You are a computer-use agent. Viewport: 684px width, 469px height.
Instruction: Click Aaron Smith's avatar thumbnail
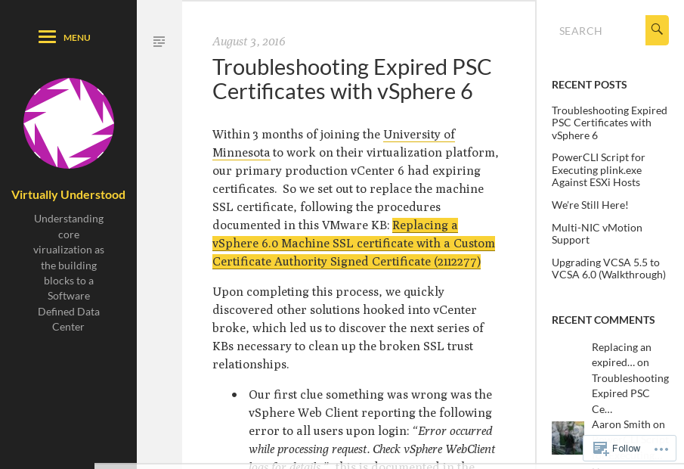(568, 438)
